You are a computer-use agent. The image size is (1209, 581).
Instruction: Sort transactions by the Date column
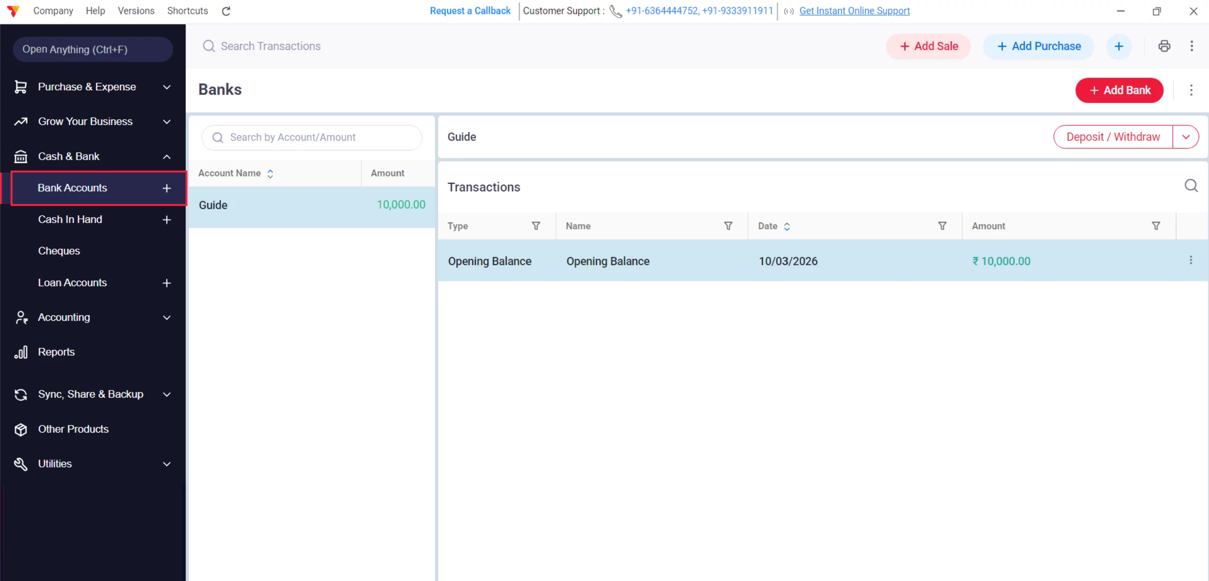click(787, 226)
